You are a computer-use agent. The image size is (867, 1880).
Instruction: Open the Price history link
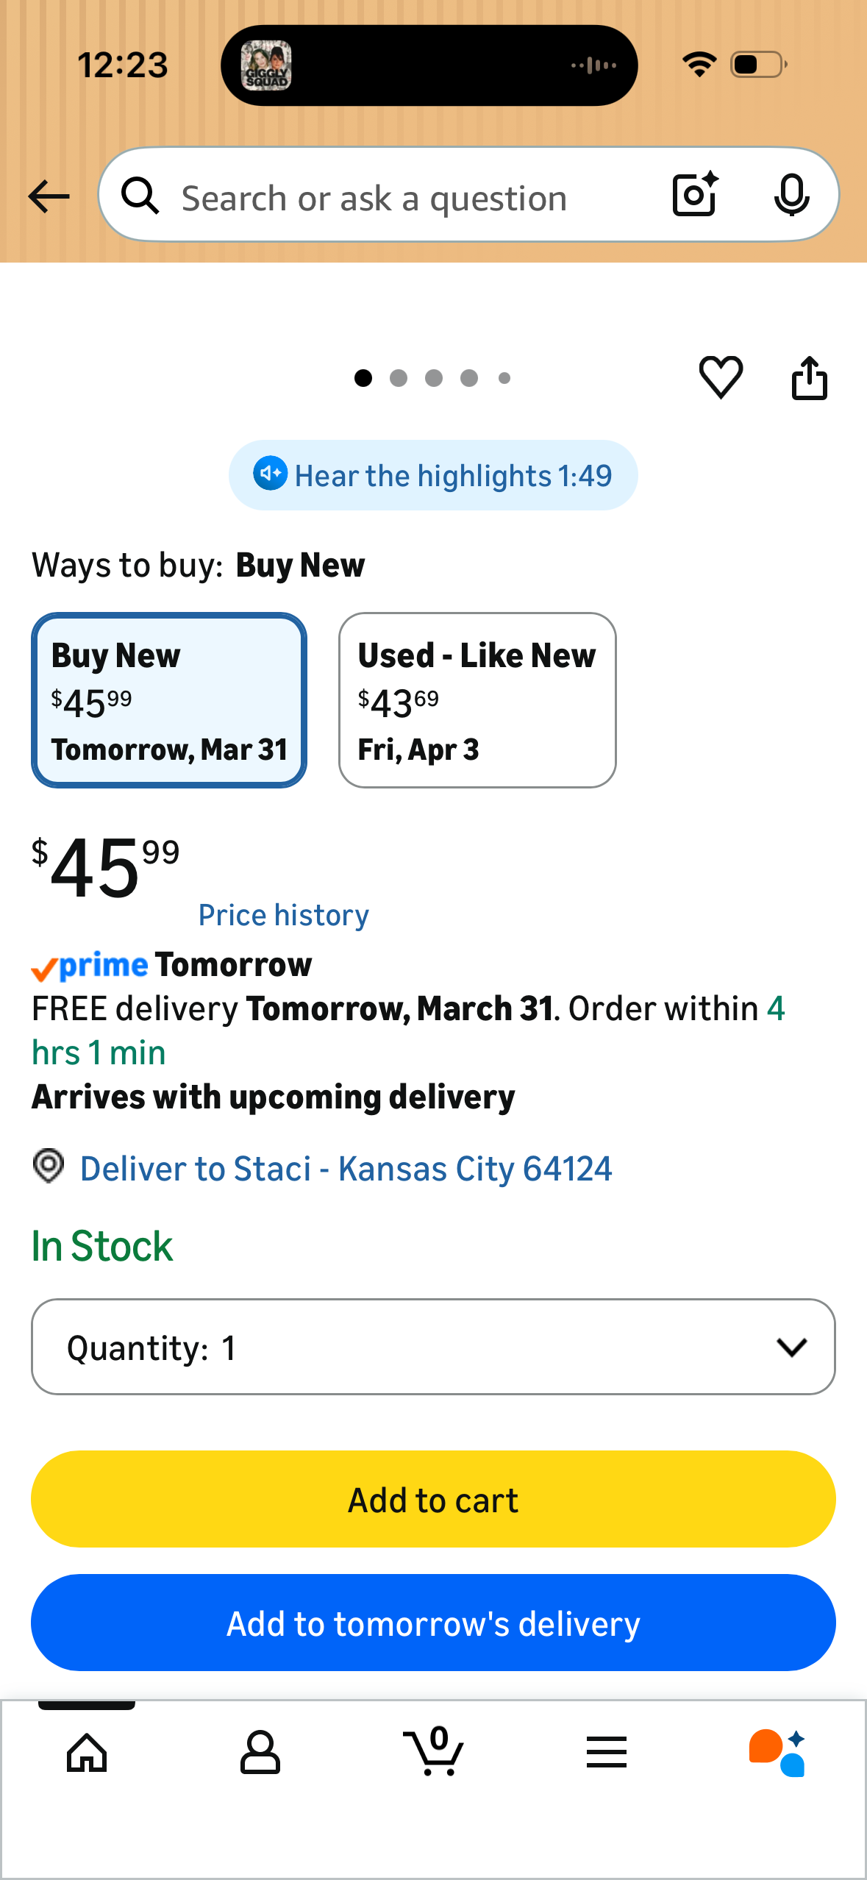(284, 915)
